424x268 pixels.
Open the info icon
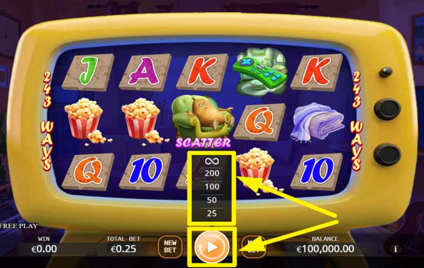point(395,249)
